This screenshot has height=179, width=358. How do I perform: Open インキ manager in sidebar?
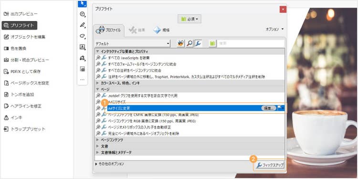[13, 117]
